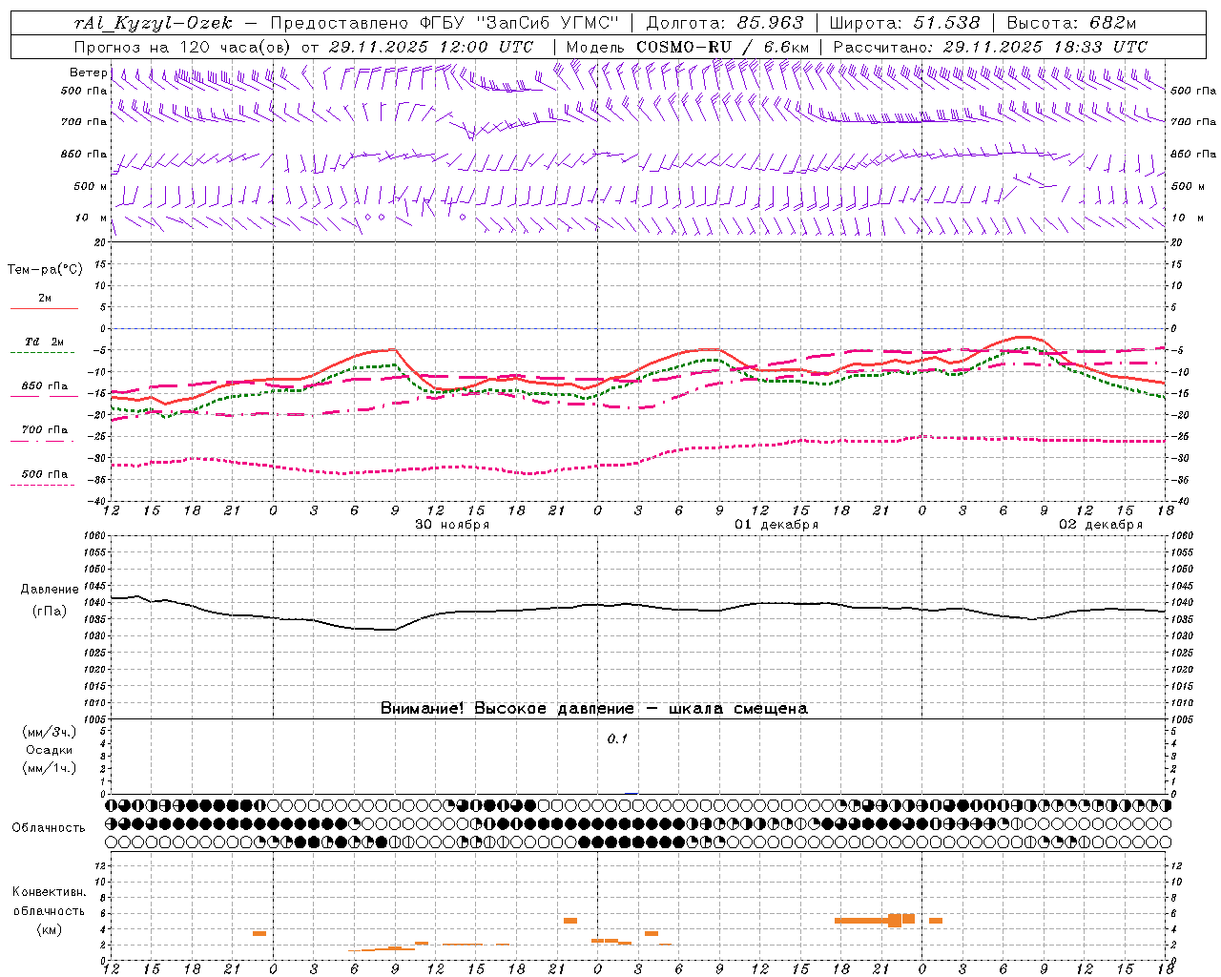The height and width of the screenshot is (977, 1221).
Task: Select the text Предоставлено ФГБУ "ЗапСиб УГМС"
Action: coord(445,23)
